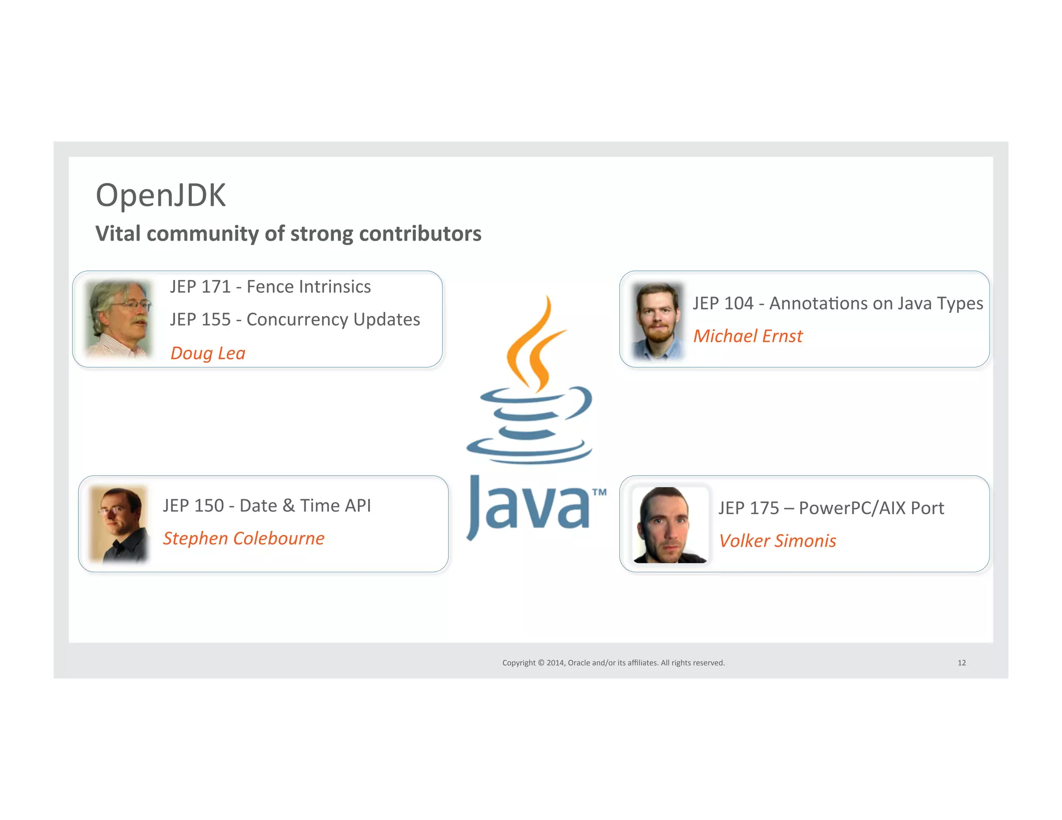Click JEP 104 - Annotations on Java Types
Screen dimensions: 1062x820
[837, 303]
